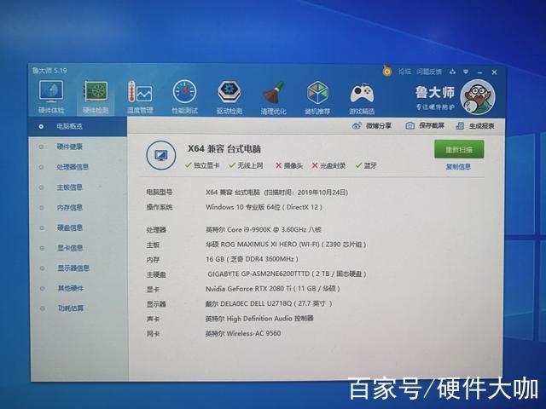Click the 无线上网 check indicator

point(247,165)
